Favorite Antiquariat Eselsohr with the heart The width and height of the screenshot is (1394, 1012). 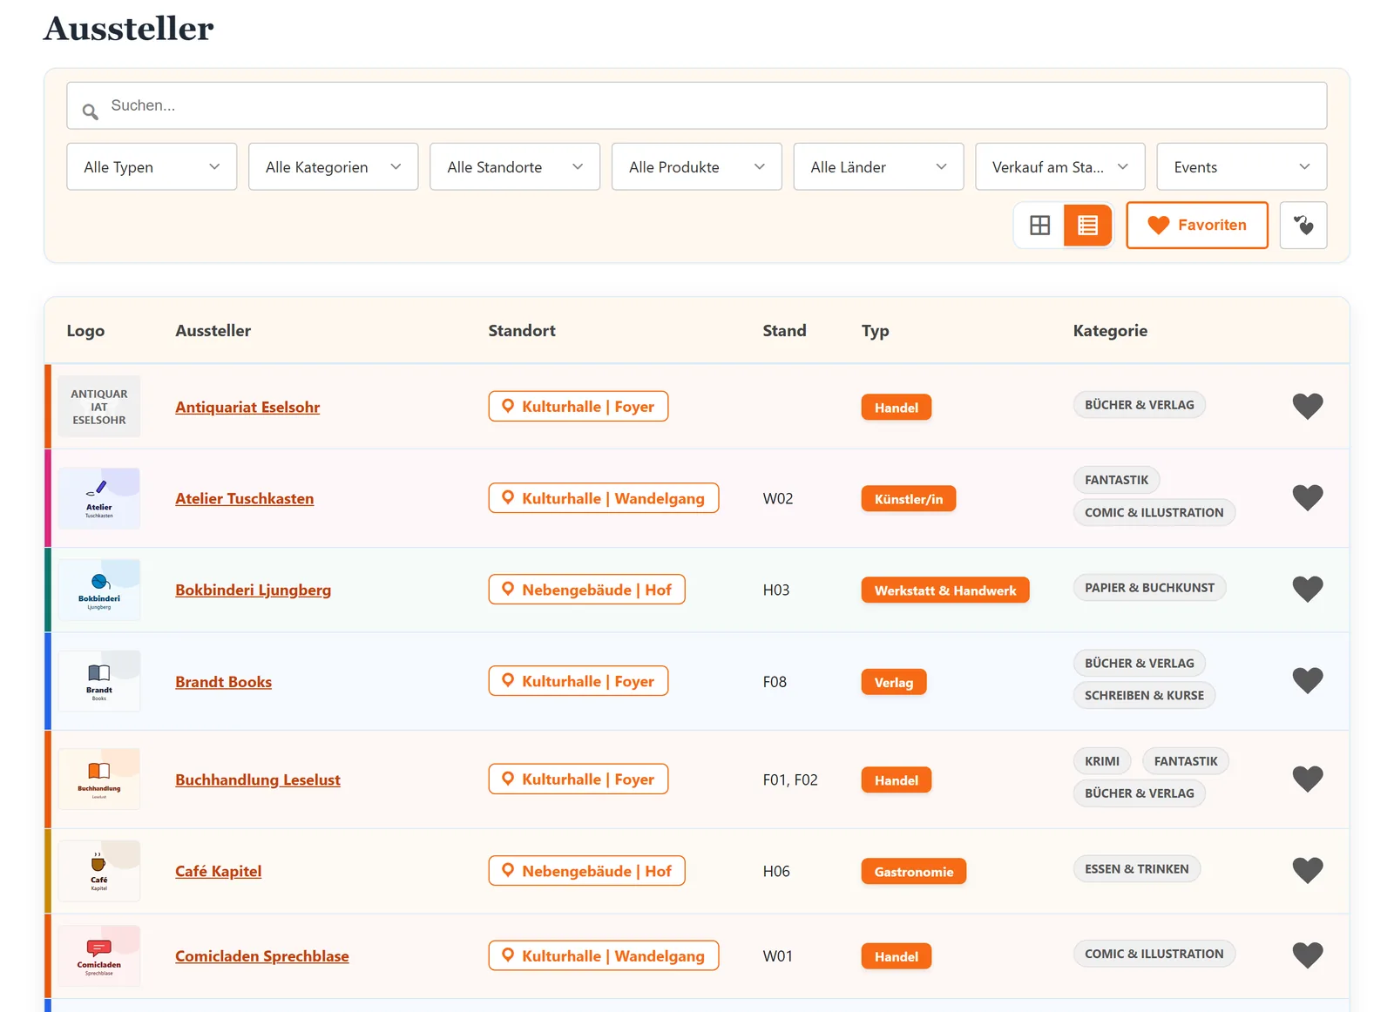pos(1307,406)
